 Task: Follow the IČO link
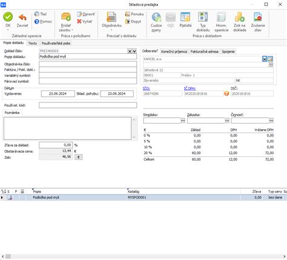tap(147, 88)
